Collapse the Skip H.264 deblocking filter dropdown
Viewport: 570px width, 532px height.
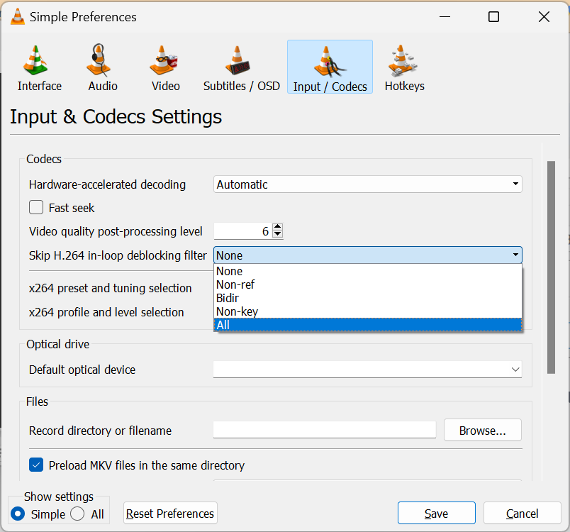367,255
